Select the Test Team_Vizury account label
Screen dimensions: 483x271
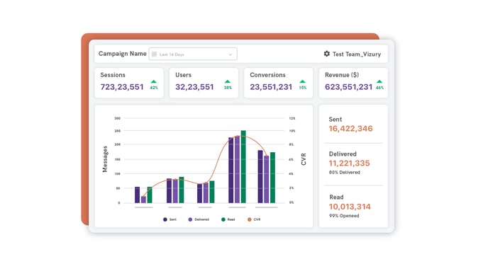[x=357, y=54]
